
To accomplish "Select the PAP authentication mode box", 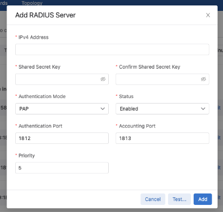I will 62,108.
